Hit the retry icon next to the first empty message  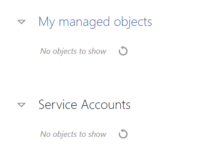(123, 51)
